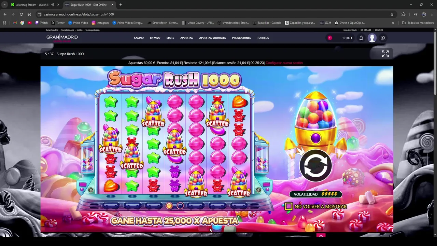437x246 pixels.
Task: Open the APUESTAS menu
Action: 186,38
